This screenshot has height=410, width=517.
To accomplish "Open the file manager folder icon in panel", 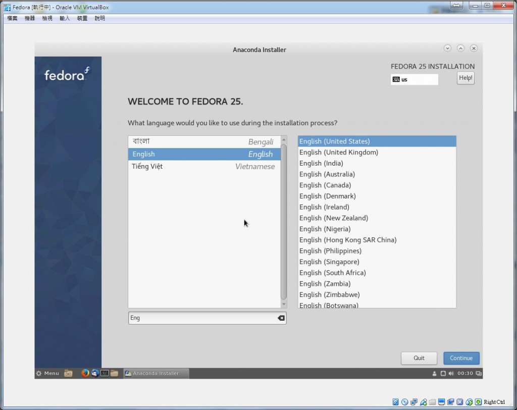I will pos(115,373).
